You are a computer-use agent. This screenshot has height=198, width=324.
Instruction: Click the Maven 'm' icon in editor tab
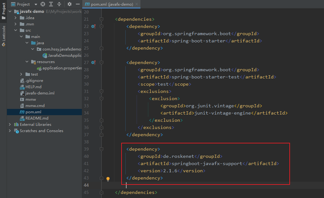coord(87,4)
